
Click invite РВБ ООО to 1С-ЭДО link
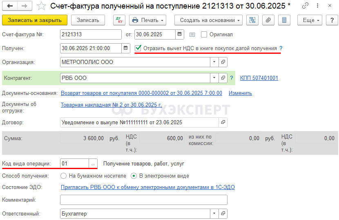click(148, 187)
